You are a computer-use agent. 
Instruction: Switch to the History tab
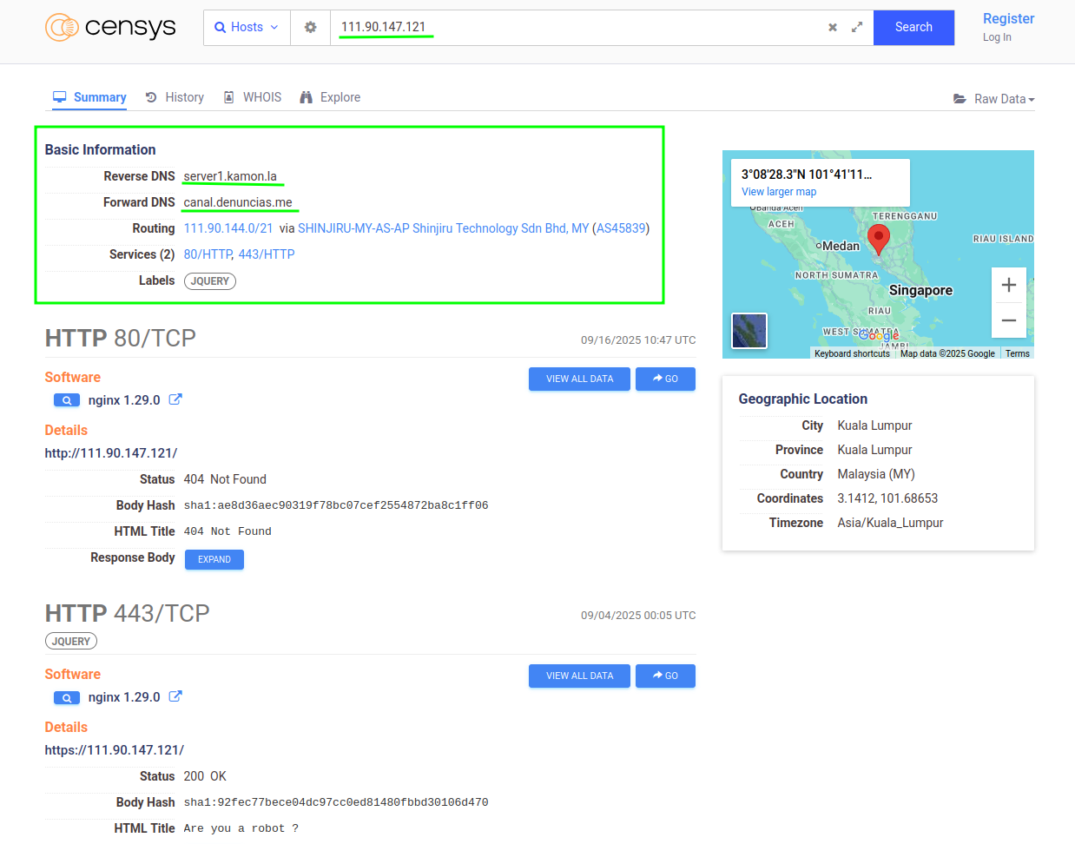(175, 97)
